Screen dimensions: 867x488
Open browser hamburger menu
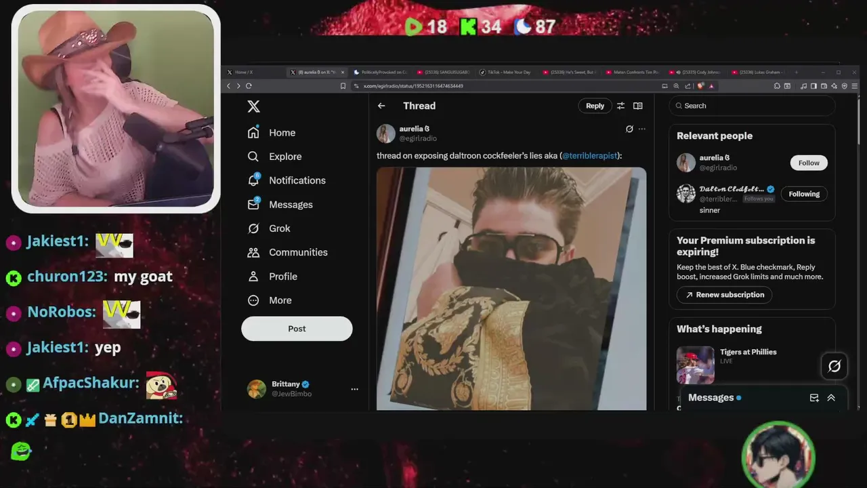click(855, 86)
